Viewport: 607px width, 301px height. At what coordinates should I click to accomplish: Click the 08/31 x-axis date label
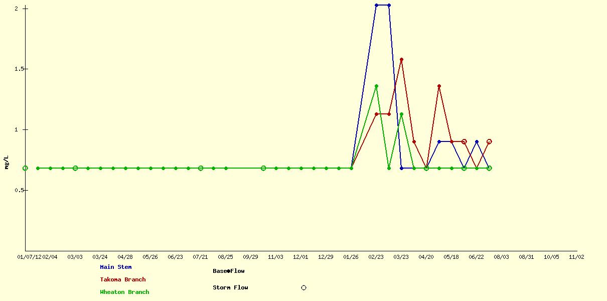(526, 257)
